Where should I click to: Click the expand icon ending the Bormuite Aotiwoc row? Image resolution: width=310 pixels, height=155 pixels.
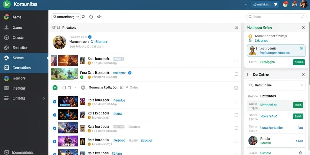pyautogui.click(x=236, y=87)
